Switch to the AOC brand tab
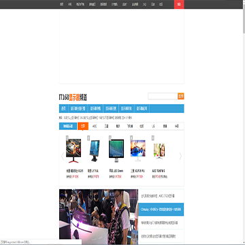The image size is (245, 245). (95, 126)
